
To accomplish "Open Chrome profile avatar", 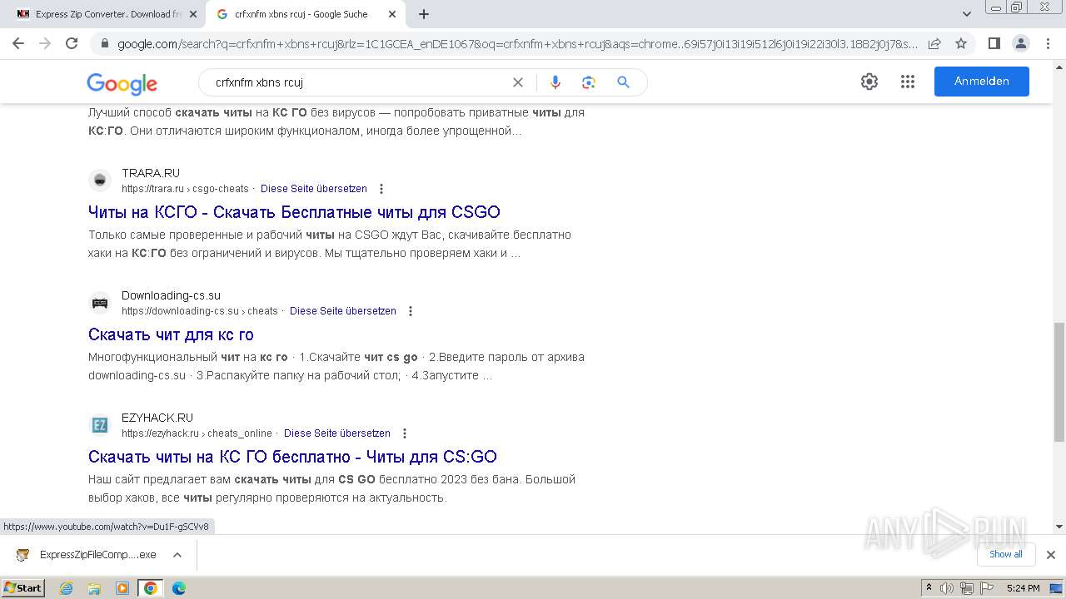I will 1020,43.
